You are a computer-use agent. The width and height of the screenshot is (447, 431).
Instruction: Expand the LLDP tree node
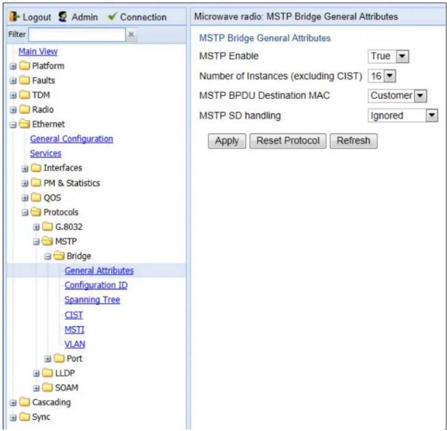tap(36, 373)
